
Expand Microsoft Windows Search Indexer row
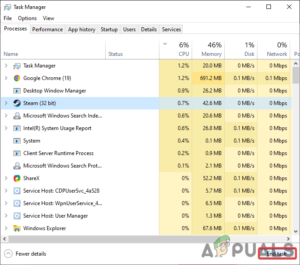coord(6,116)
